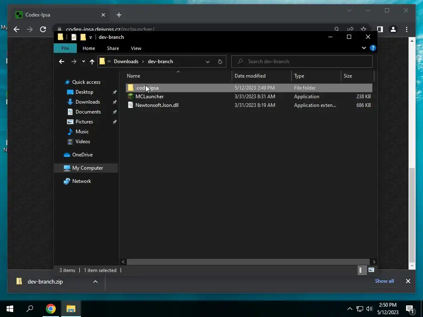Click the pin icon next to Pictures
This screenshot has width=423, height=317.
[x=115, y=122]
